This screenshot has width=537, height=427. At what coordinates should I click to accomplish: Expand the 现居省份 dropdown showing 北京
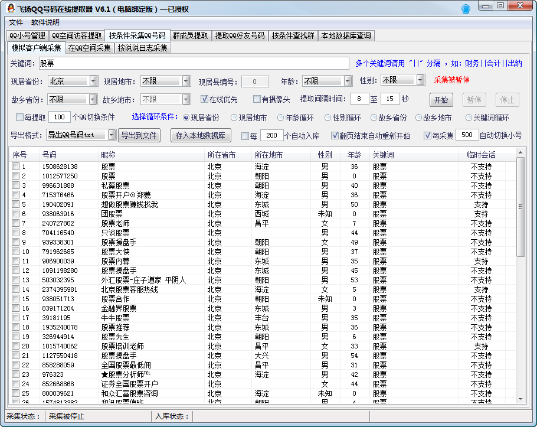[x=94, y=81]
